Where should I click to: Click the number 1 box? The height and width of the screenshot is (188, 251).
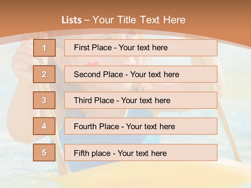tap(44, 48)
